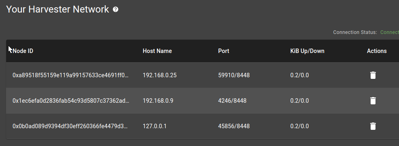Select node ID starting with 0xa89518f5
Screen dimensions: 399x146
(71, 75)
